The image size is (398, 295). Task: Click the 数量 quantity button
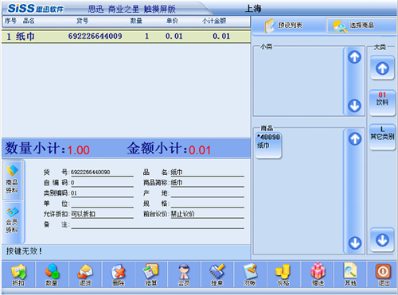click(52, 274)
